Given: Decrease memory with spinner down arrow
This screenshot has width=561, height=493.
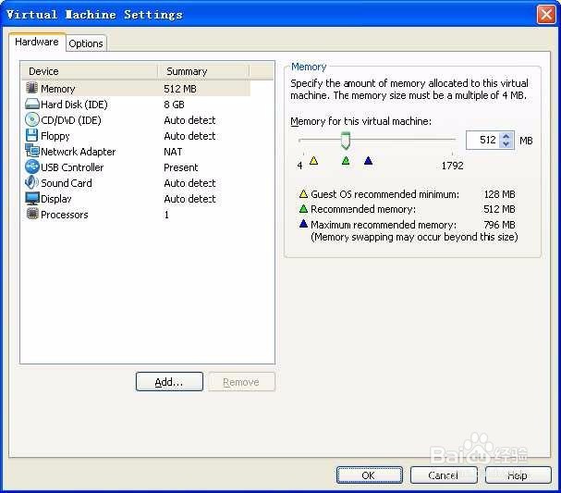Looking at the screenshot, I should (506, 144).
